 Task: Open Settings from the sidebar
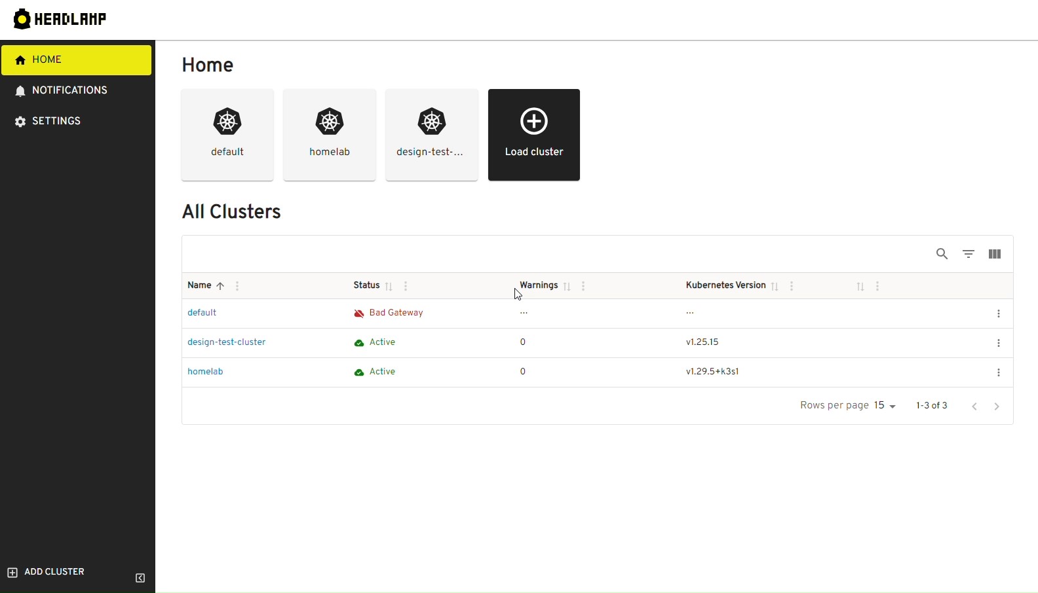click(x=49, y=122)
